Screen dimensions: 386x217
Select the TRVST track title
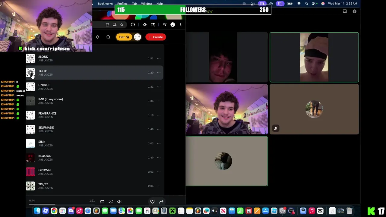(x=43, y=184)
